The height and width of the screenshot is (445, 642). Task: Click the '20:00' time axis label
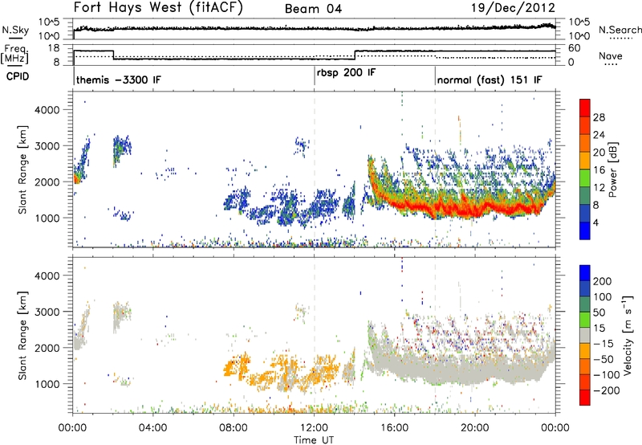click(x=475, y=428)
